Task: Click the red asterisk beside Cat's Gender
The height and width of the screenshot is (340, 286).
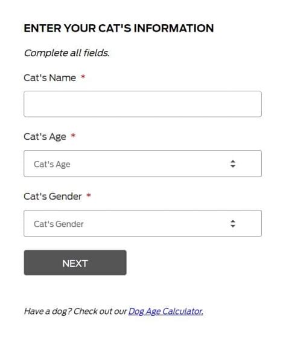Action: (x=89, y=195)
